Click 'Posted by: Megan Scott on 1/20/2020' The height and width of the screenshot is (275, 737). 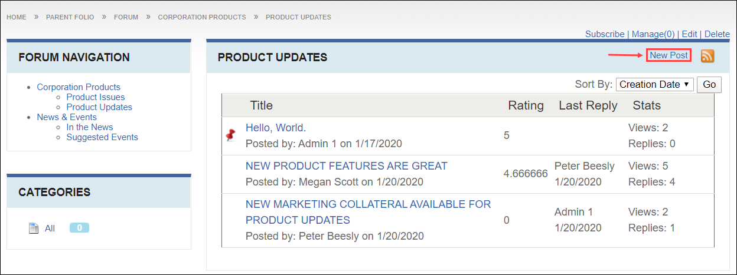(x=334, y=182)
